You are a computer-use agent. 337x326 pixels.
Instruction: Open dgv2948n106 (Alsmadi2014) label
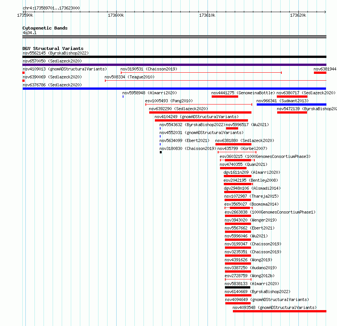252,188
